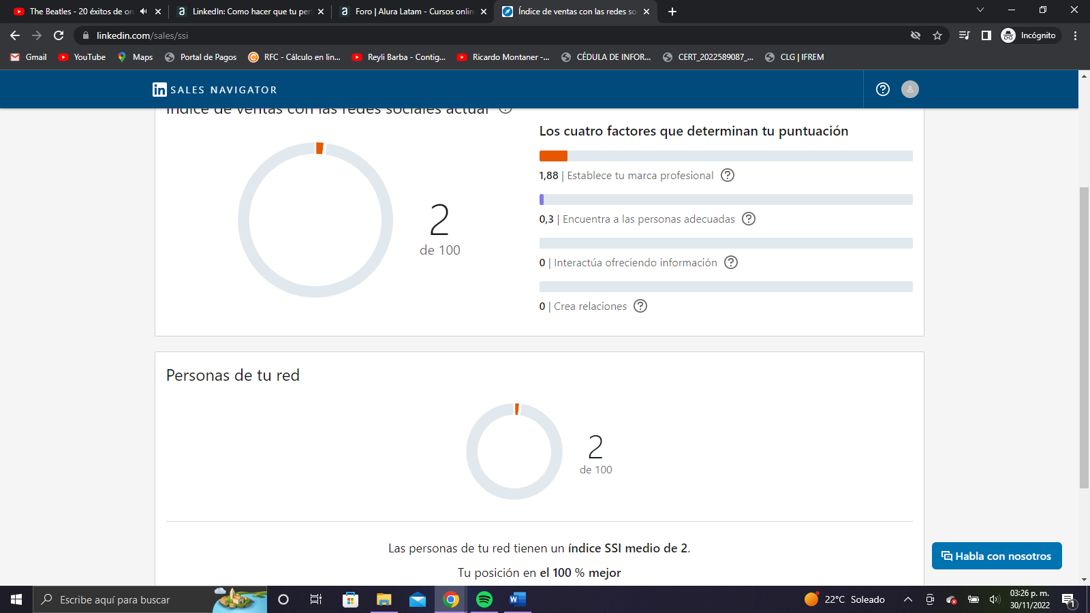The width and height of the screenshot is (1090, 613).
Task: Open the profile avatar menu in the header
Action: (x=910, y=89)
